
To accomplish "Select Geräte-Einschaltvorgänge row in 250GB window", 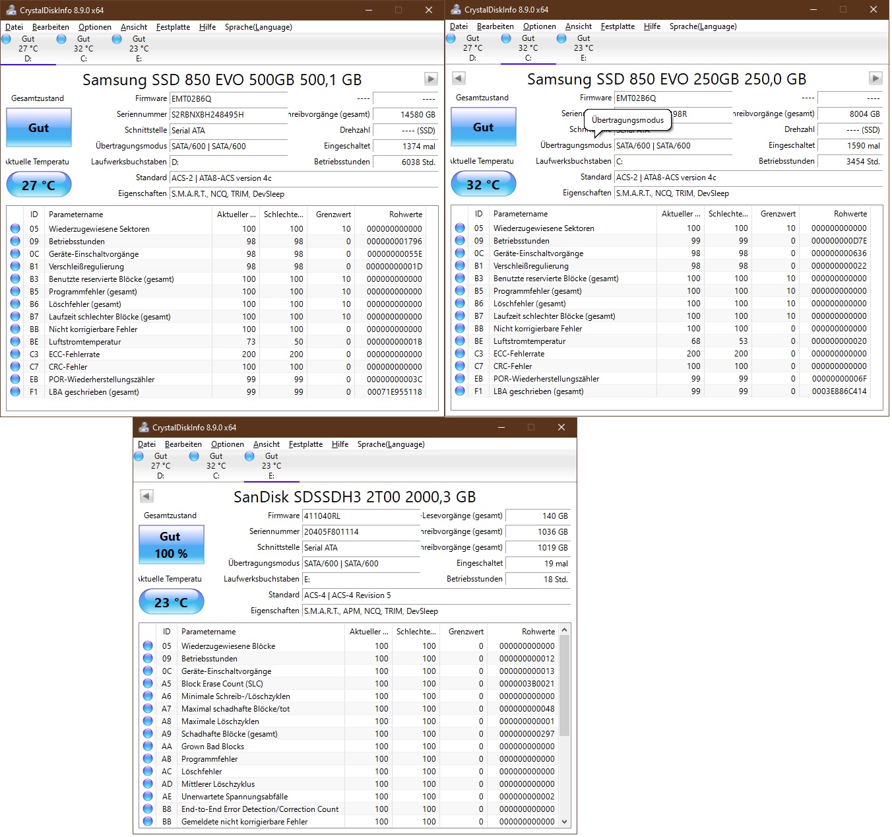I will (660, 253).
